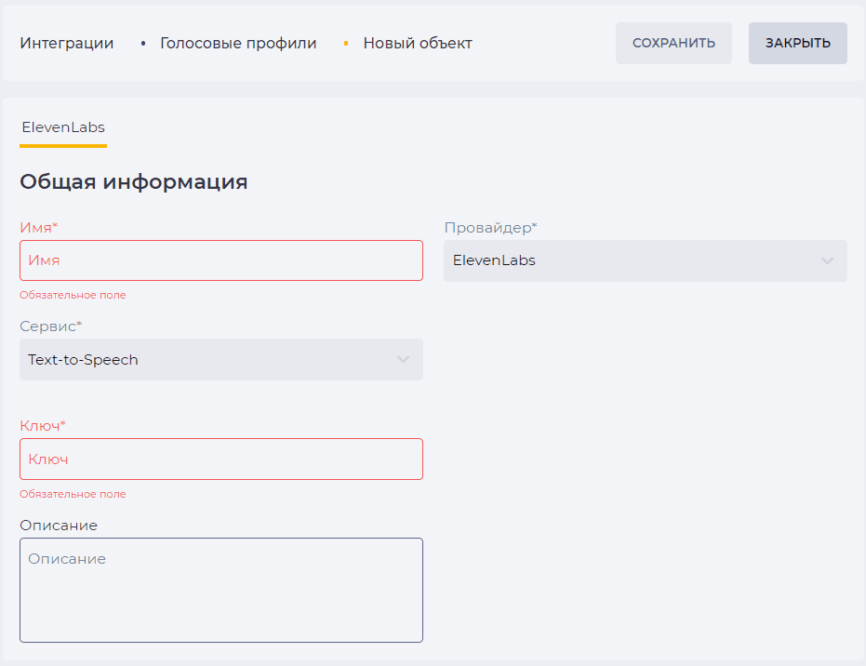Screen dimensions: 866x666
Task: Click the Ключ* field label
Action: pyautogui.click(x=43, y=426)
